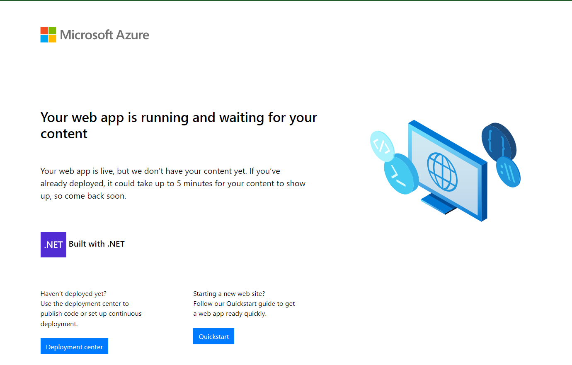Click 'Follow our Quickstart guide to get' text
572x365 pixels.
[244, 303]
